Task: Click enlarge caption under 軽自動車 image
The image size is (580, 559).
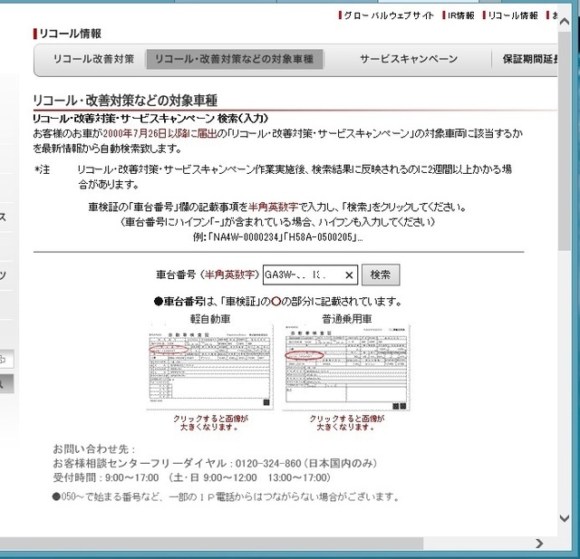Action: coord(210,423)
